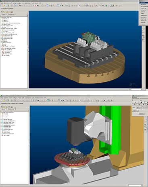This screenshot has height=187, width=148.
Task: Open the Ansicht menu in the fixture window
Action: tap(10, 3)
